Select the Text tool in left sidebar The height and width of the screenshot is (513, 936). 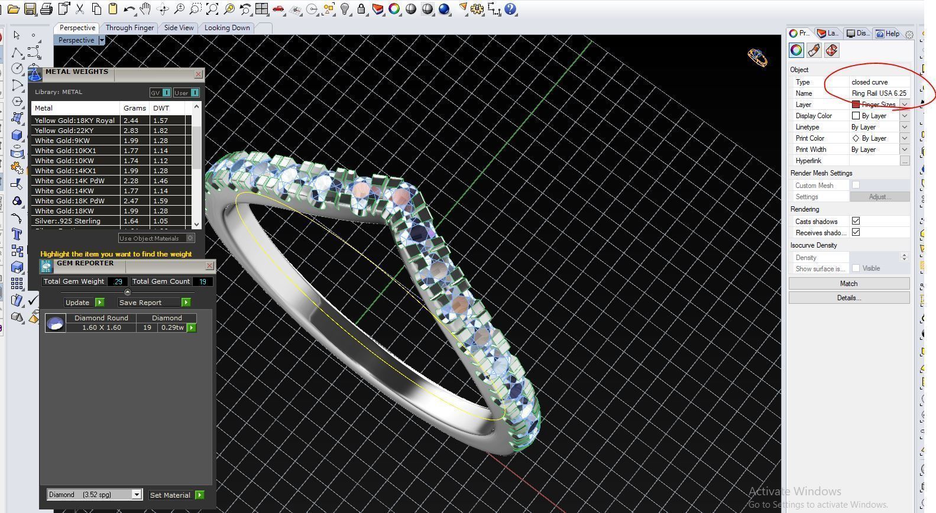pos(17,235)
